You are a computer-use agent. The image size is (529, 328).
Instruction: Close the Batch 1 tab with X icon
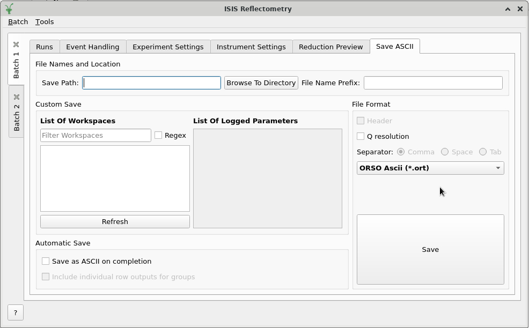pyautogui.click(x=16, y=44)
